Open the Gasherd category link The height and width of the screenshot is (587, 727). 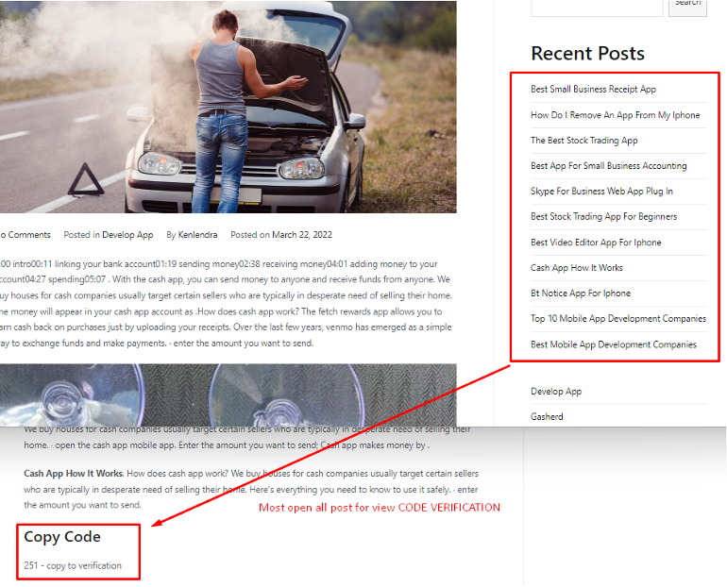(547, 416)
